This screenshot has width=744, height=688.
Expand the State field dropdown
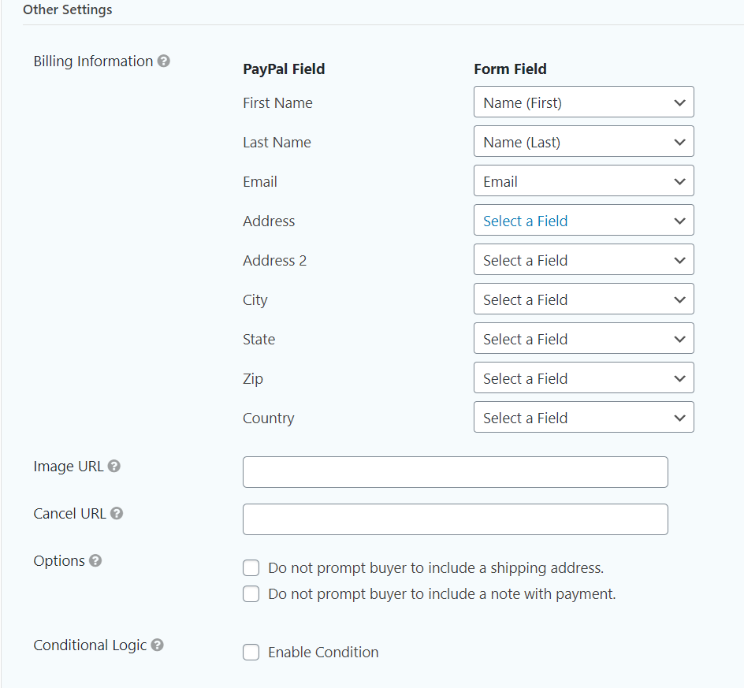583,339
